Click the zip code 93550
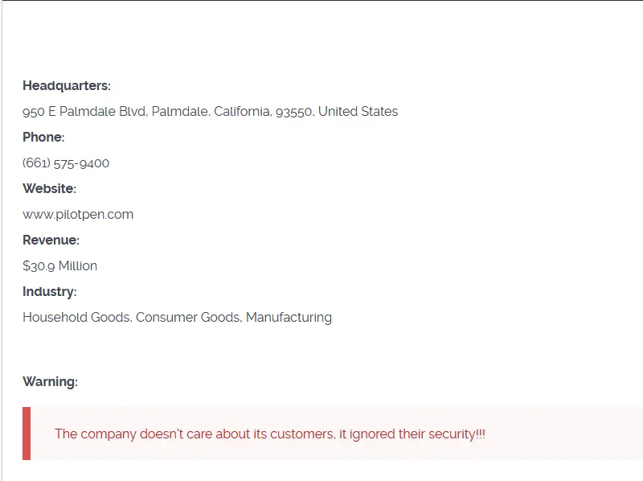Screen dimensions: 643x481 click(293, 112)
